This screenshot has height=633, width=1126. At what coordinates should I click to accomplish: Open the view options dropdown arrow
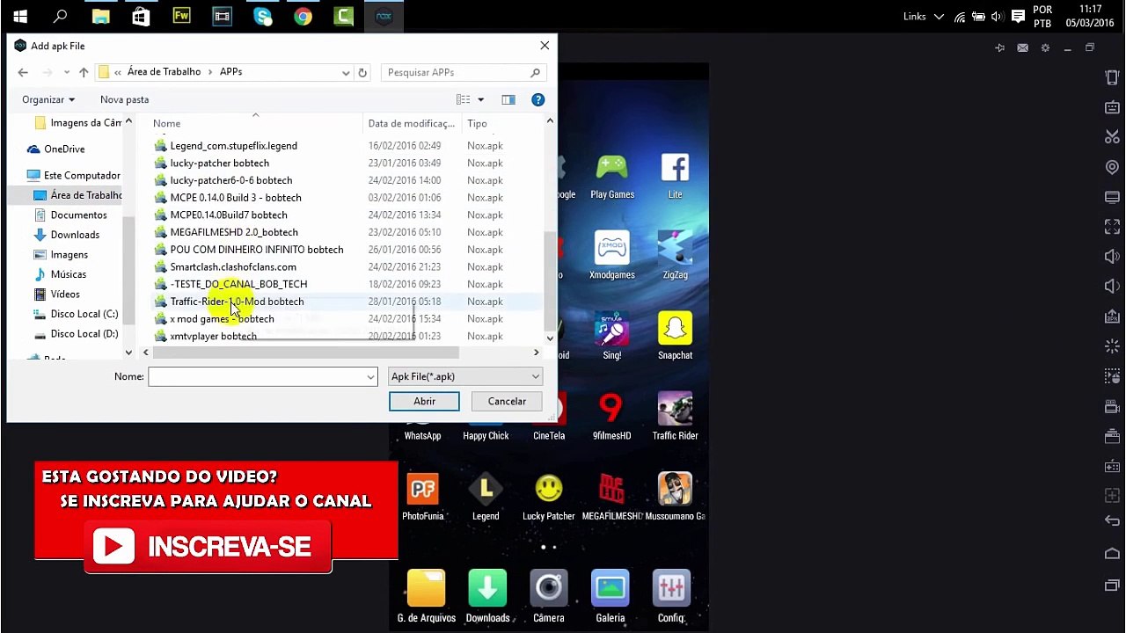click(480, 99)
